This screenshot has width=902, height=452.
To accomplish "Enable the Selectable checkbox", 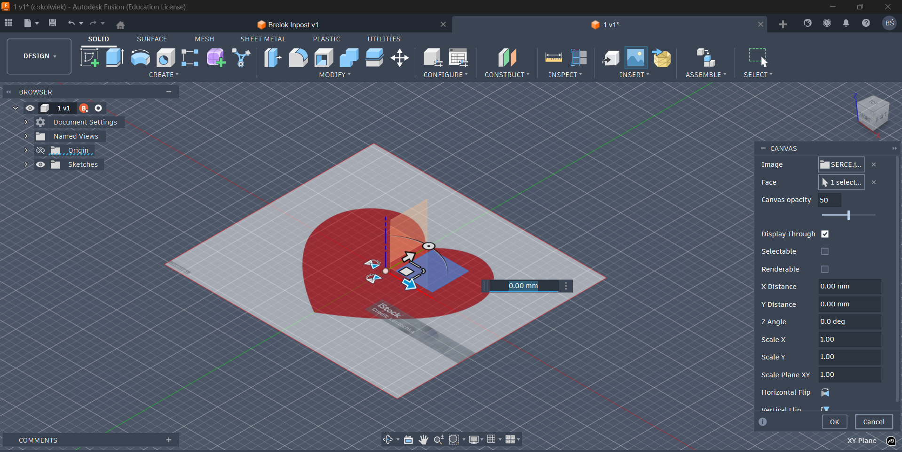I will [x=825, y=251].
